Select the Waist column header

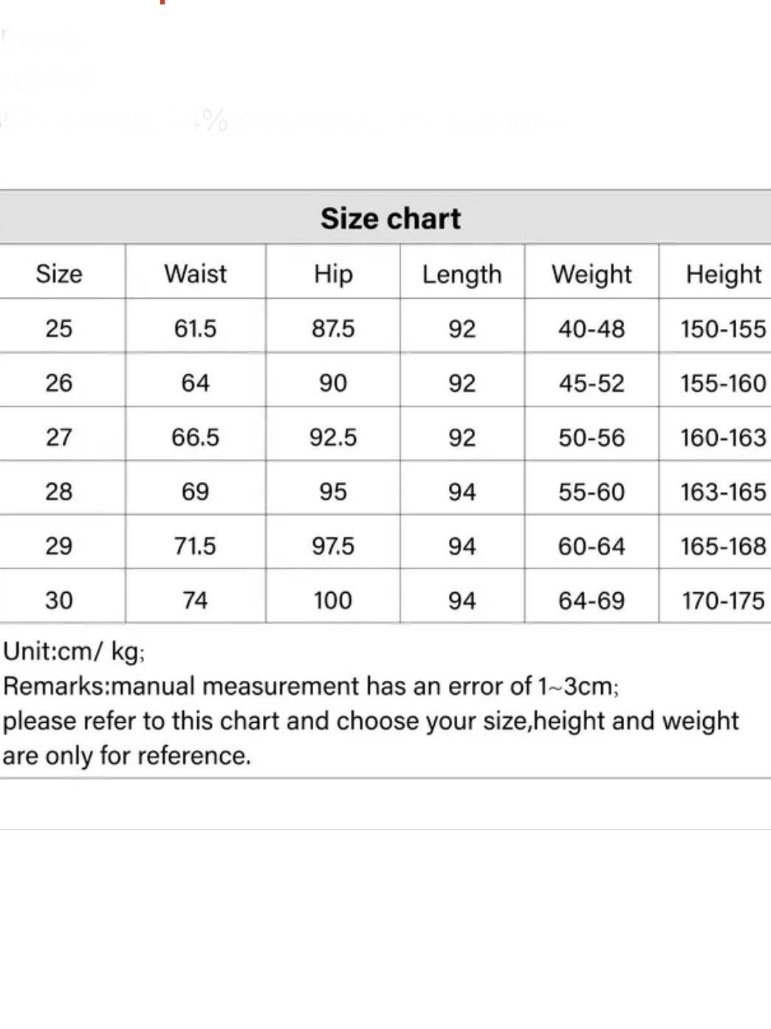coord(196,274)
